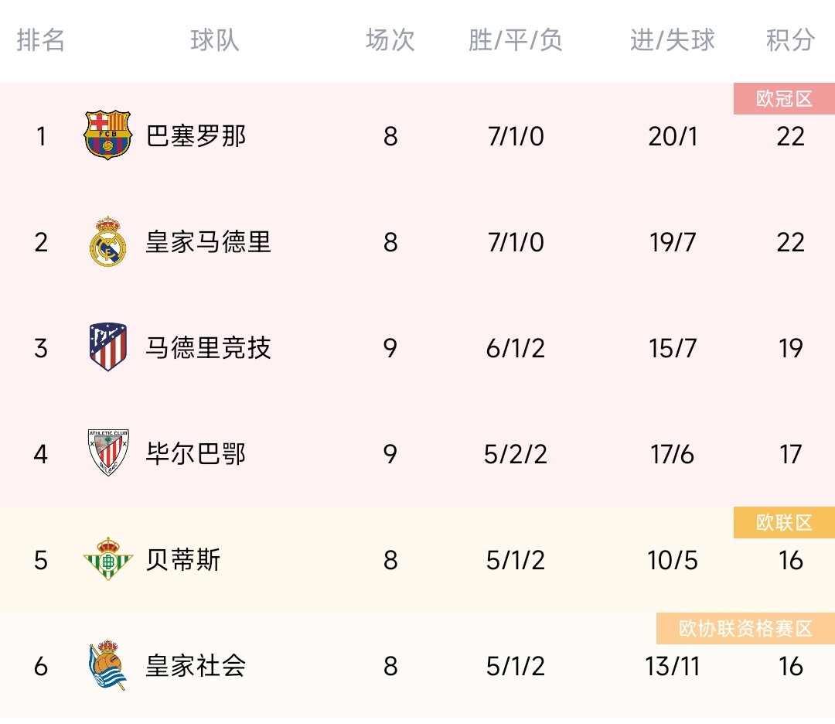Select the 皇家社会 team name

[196, 666]
